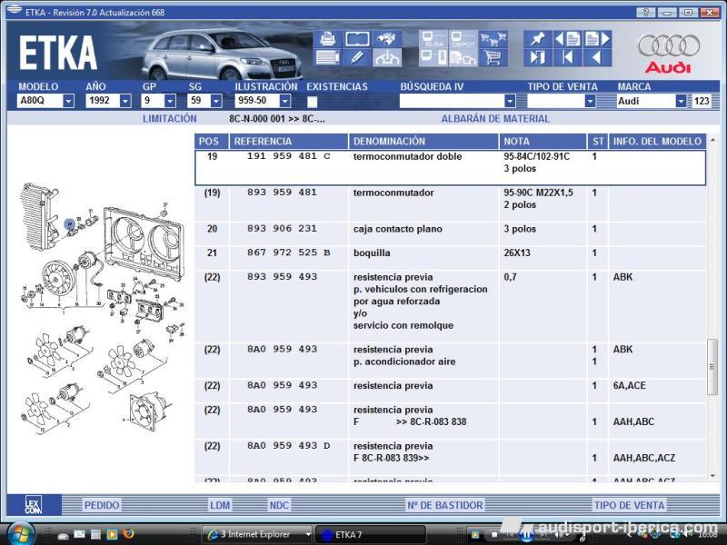The height and width of the screenshot is (545, 727).
Task: Open the MODELO dropdown showing A80Q
Action: click(x=68, y=101)
